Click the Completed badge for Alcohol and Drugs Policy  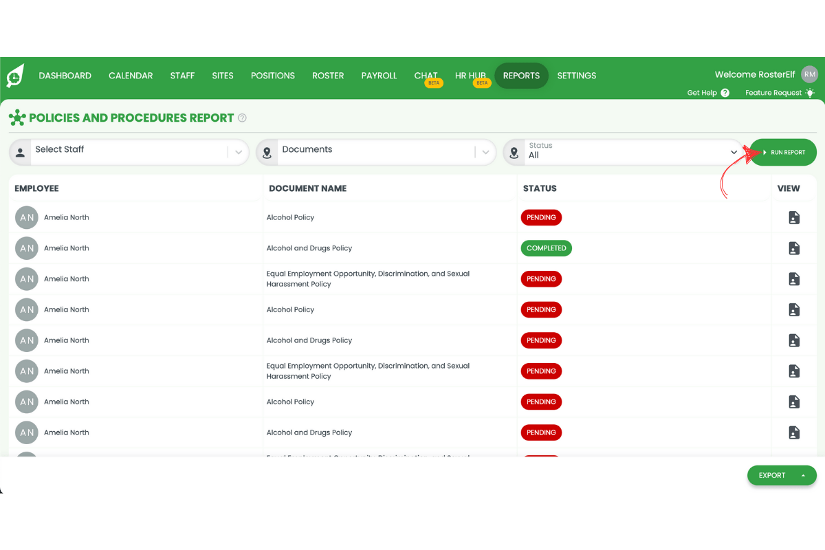click(x=546, y=248)
